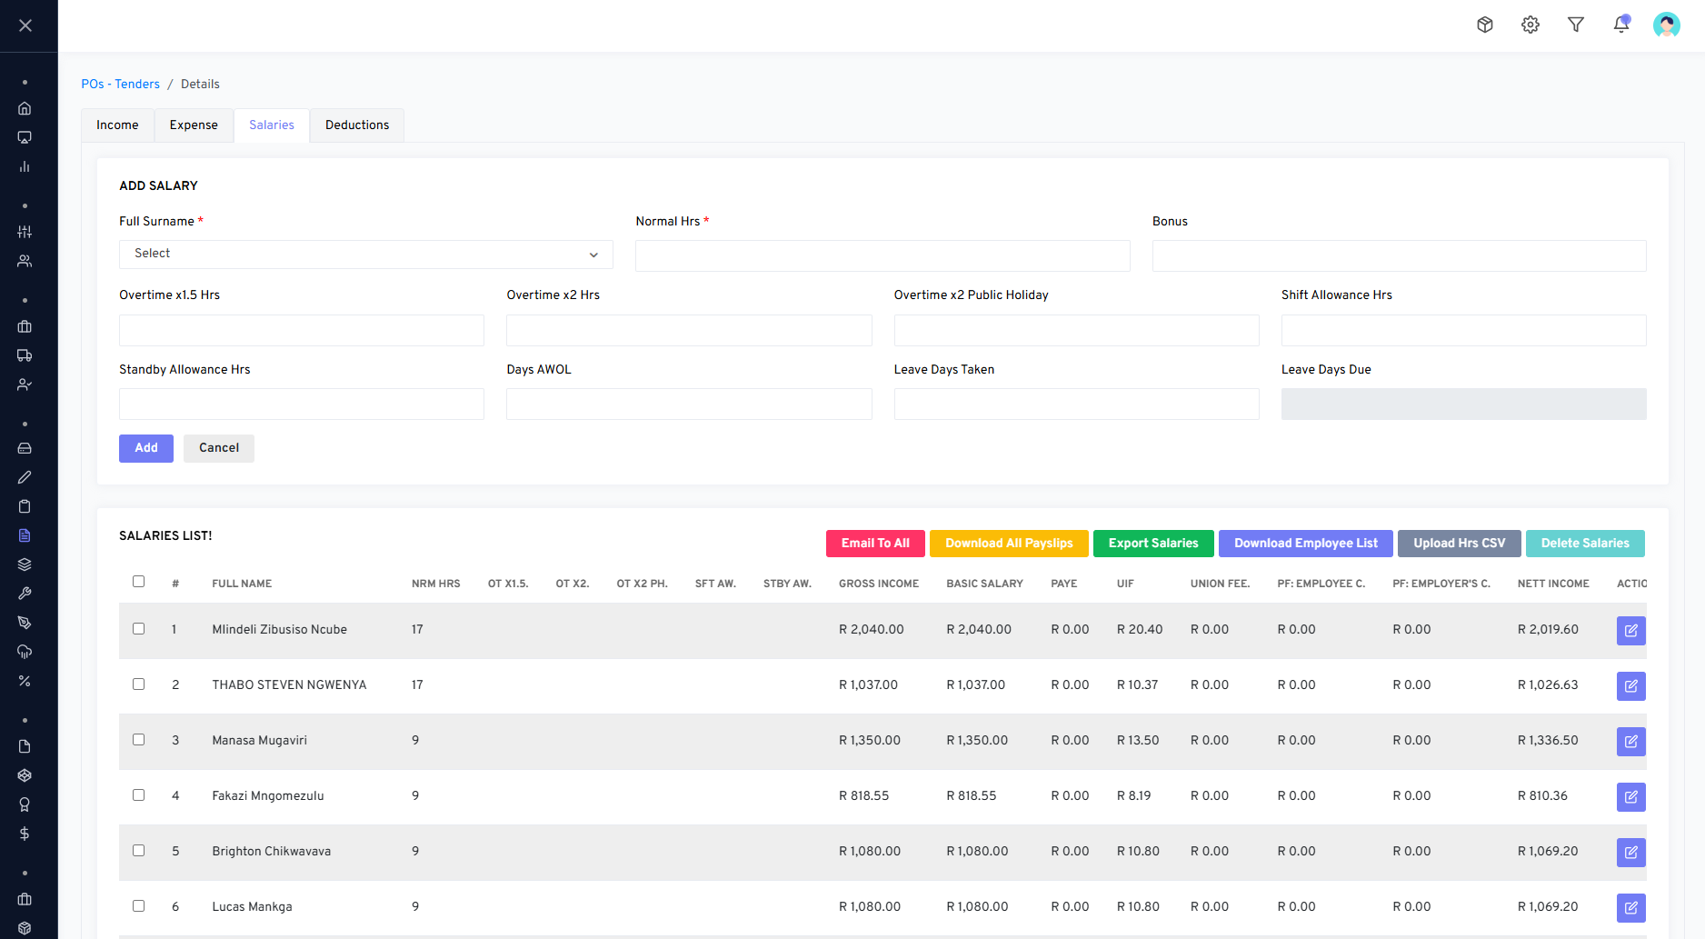Click Export Salaries button
Viewport: 1705px width, 939px height.
[1153, 544]
